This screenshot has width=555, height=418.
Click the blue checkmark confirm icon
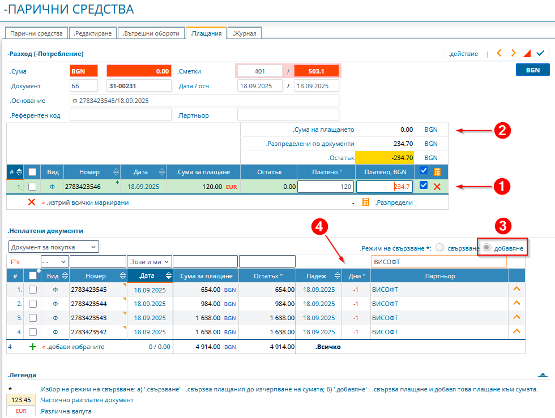pyautogui.click(x=540, y=53)
